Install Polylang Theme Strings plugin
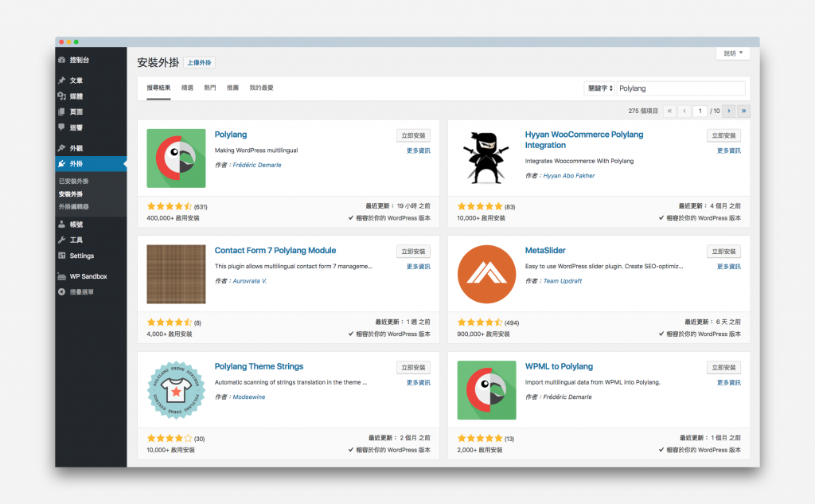Image resolution: width=815 pixels, height=504 pixels. pos(413,368)
